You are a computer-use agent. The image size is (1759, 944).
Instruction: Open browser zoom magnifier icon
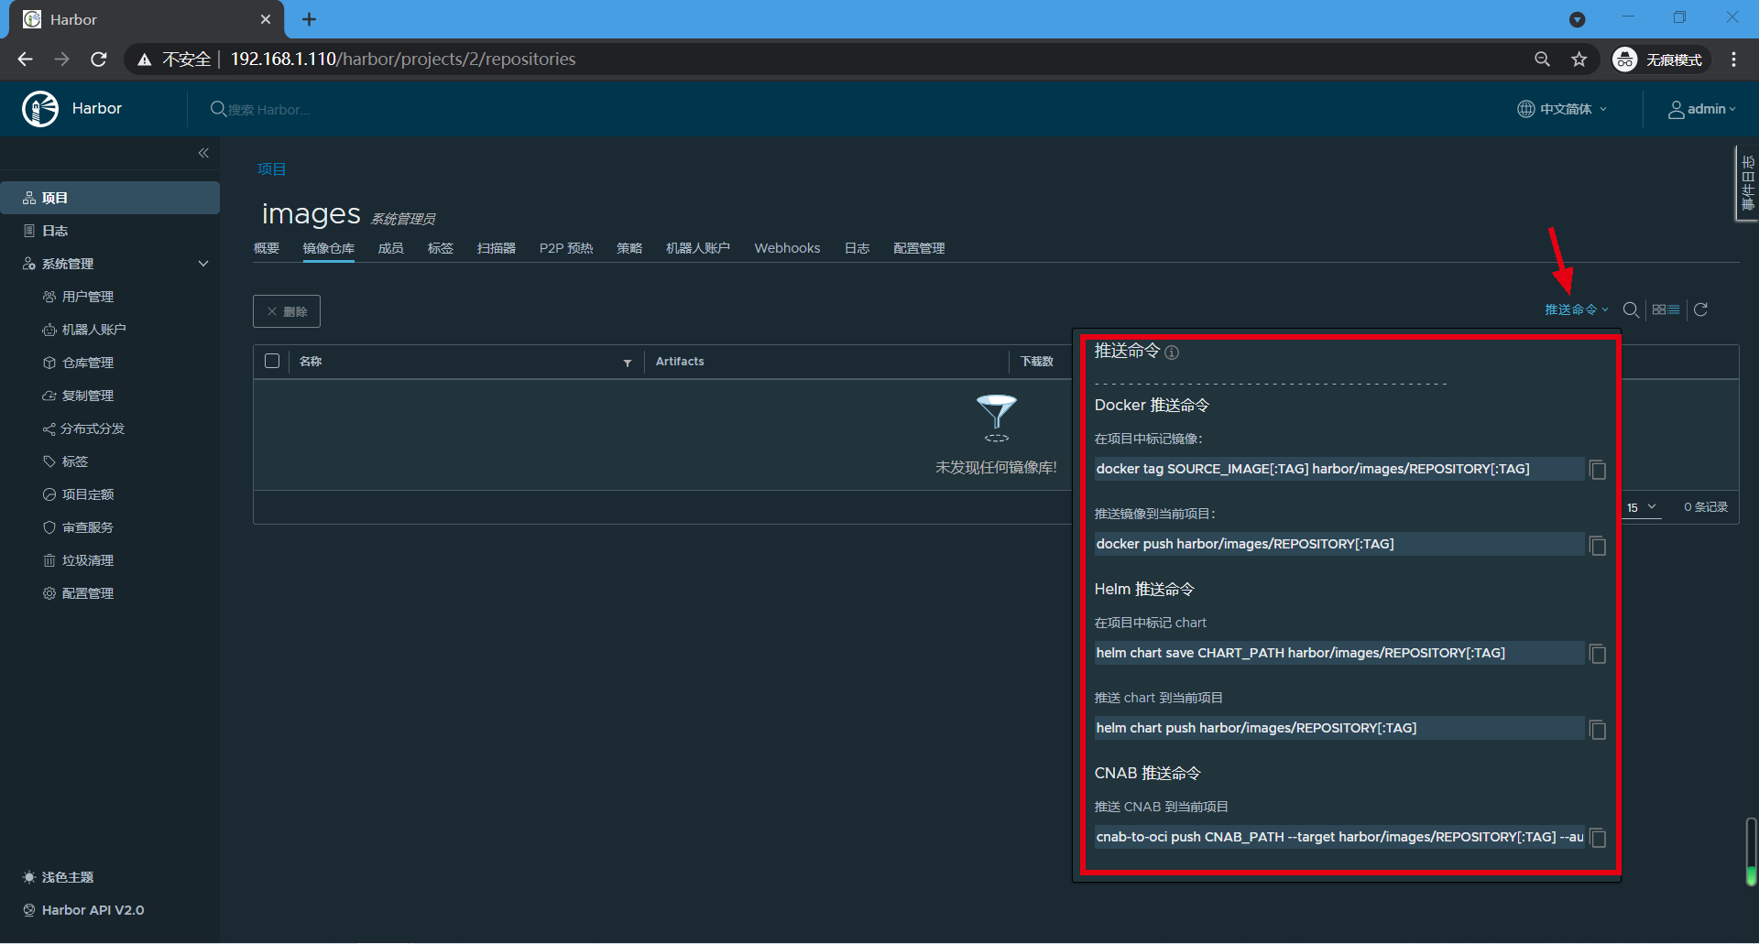[1543, 60]
